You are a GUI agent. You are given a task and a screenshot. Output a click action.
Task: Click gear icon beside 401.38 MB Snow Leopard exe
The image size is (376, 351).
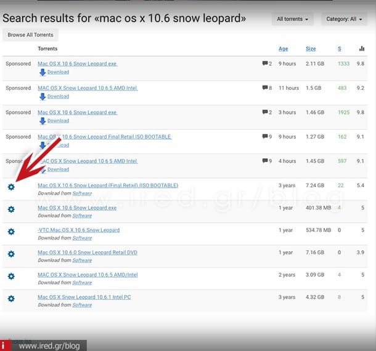11,209
